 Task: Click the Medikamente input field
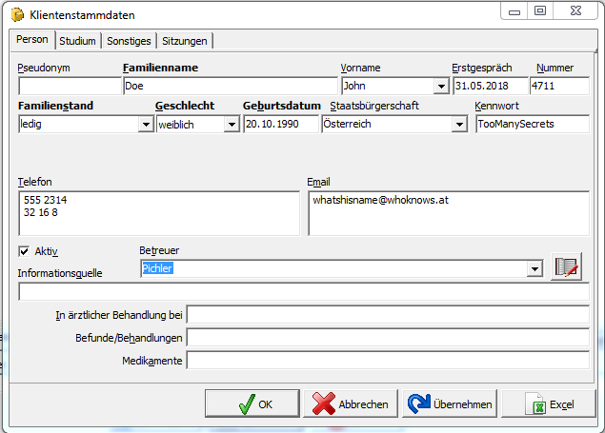pyautogui.click(x=388, y=361)
